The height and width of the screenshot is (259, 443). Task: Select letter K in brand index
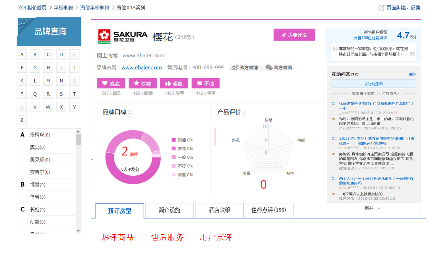coord(22,81)
